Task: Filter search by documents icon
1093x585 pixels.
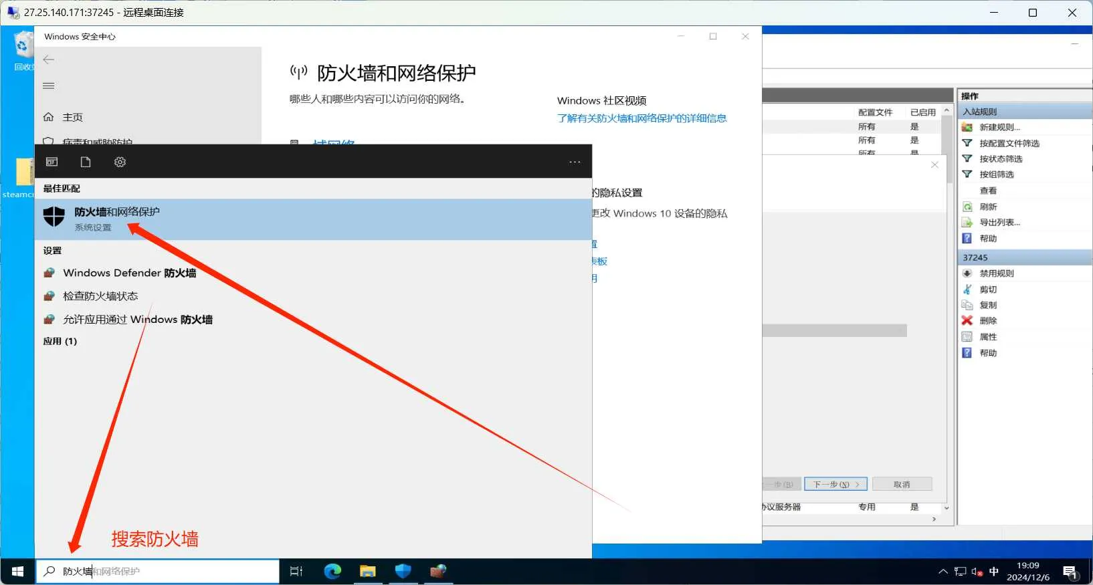Action: [86, 162]
